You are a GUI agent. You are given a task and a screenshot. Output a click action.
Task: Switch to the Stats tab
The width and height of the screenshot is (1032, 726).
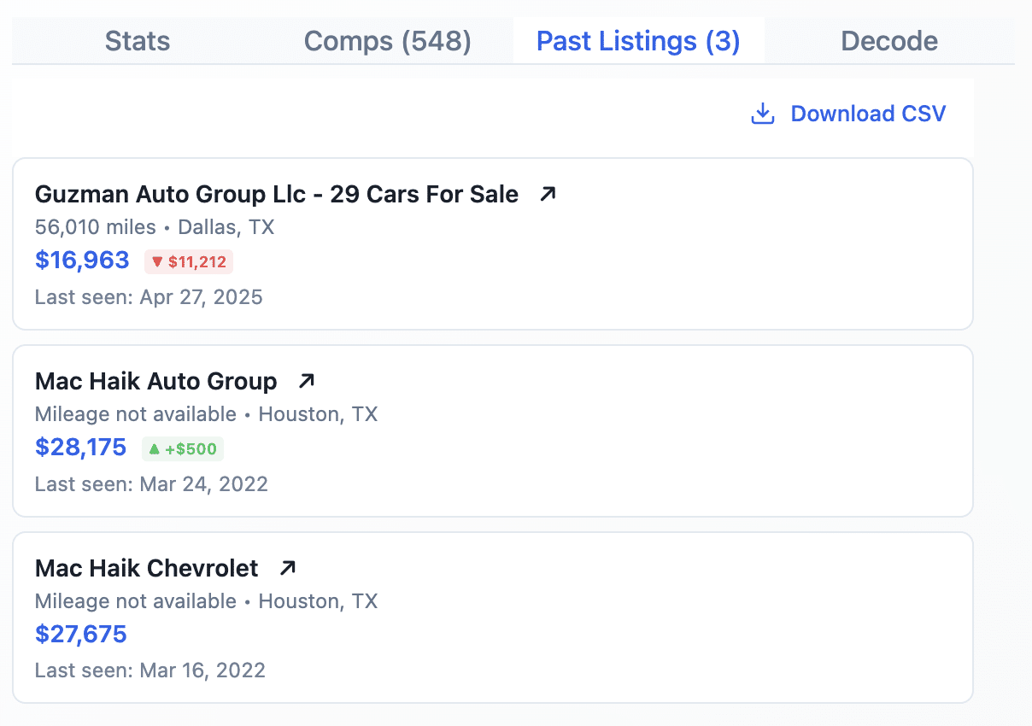[x=138, y=41]
